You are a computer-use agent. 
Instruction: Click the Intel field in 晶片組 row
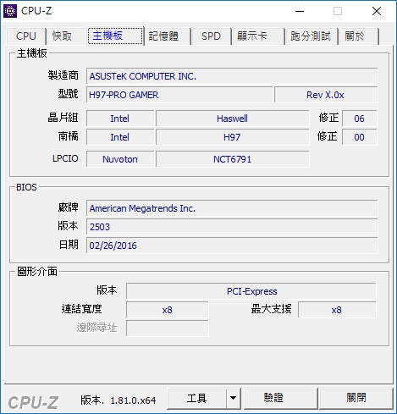point(120,119)
